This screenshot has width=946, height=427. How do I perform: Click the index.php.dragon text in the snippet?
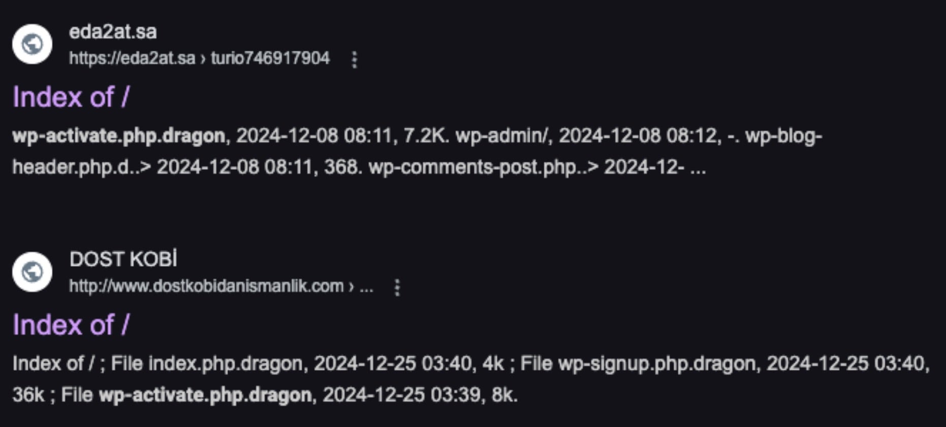(x=226, y=364)
